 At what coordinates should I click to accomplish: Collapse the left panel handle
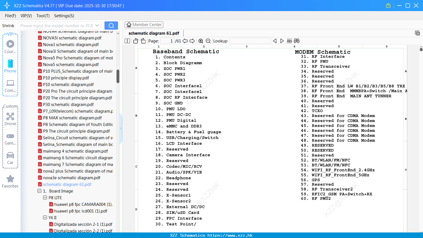121,128
